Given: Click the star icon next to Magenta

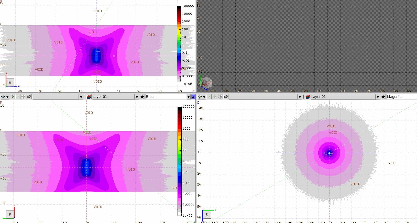Looking at the screenshot, I should pyautogui.click(x=383, y=97).
